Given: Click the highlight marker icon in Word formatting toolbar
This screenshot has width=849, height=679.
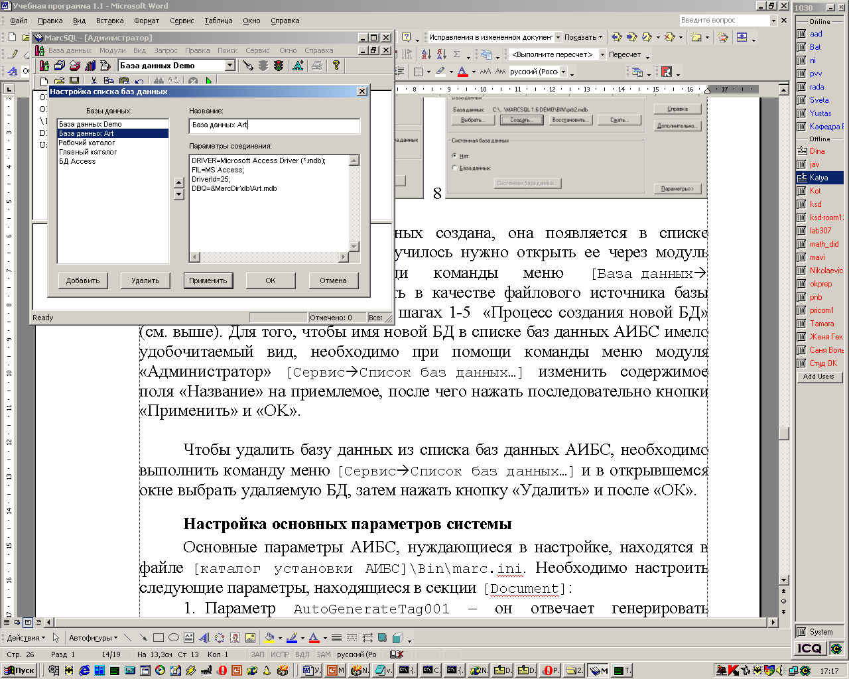Looking at the screenshot, I should (x=440, y=72).
